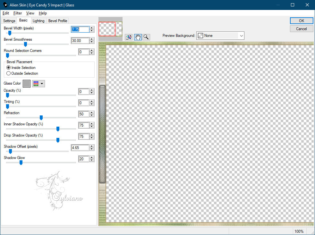
Task: Open the Filter menu
Action: pyautogui.click(x=17, y=13)
